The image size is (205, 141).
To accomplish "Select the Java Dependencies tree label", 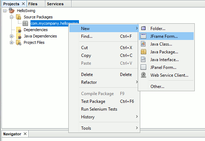I will (40, 36).
